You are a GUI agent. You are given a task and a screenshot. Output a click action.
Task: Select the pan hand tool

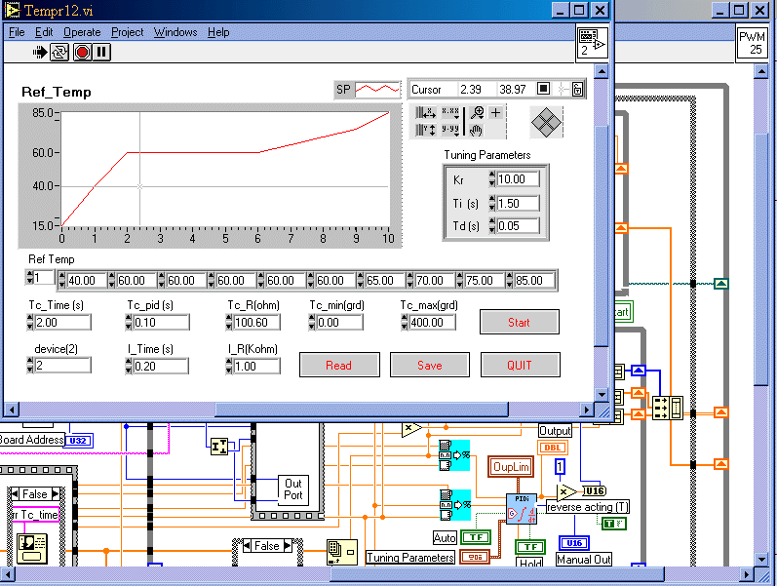click(476, 131)
